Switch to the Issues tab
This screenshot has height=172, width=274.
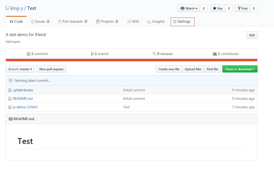(40, 21)
